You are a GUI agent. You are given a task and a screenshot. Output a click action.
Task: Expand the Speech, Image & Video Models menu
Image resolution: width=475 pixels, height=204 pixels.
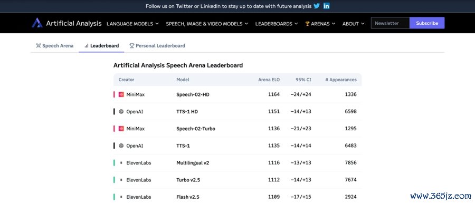(207, 24)
